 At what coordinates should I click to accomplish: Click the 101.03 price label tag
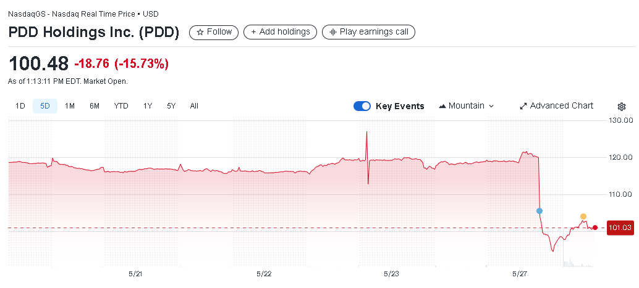[620, 228]
